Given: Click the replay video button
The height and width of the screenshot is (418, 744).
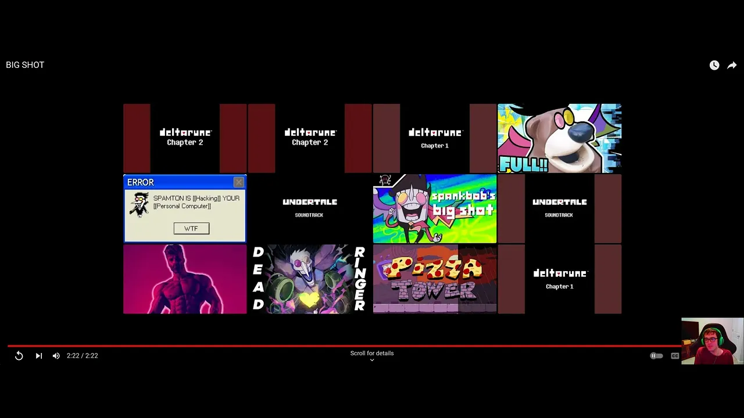Looking at the screenshot, I should click(19, 356).
